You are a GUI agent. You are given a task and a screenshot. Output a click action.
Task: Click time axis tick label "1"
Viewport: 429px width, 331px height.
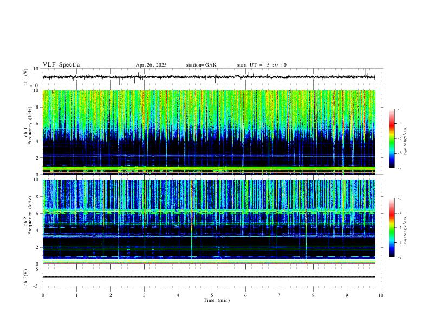point(76,295)
